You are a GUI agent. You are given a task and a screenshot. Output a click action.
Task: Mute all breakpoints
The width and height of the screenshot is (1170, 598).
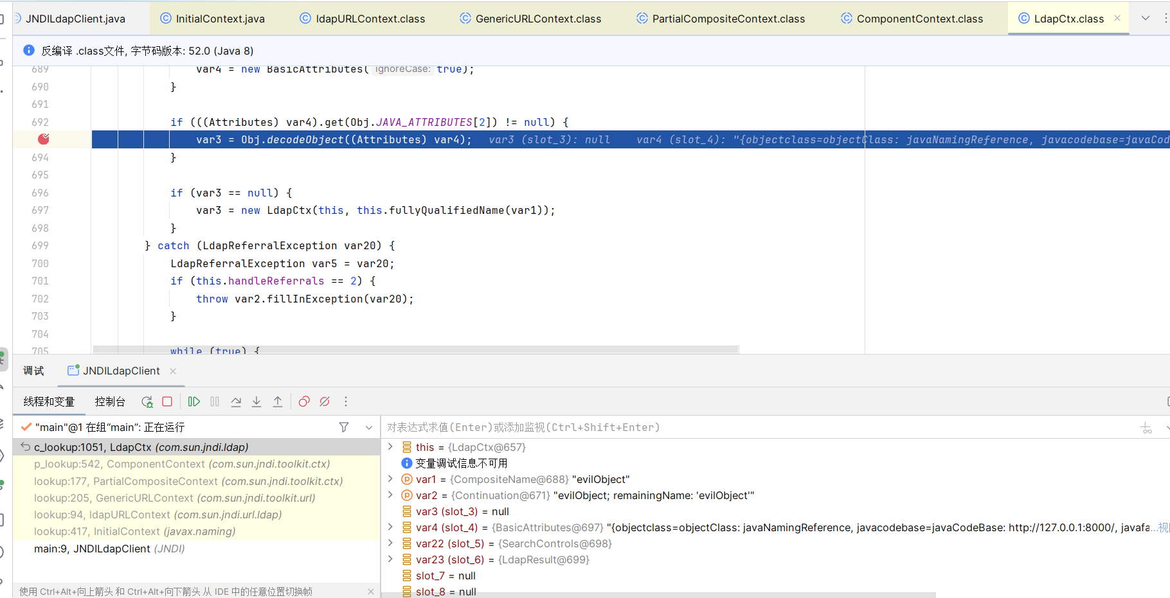click(x=325, y=401)
